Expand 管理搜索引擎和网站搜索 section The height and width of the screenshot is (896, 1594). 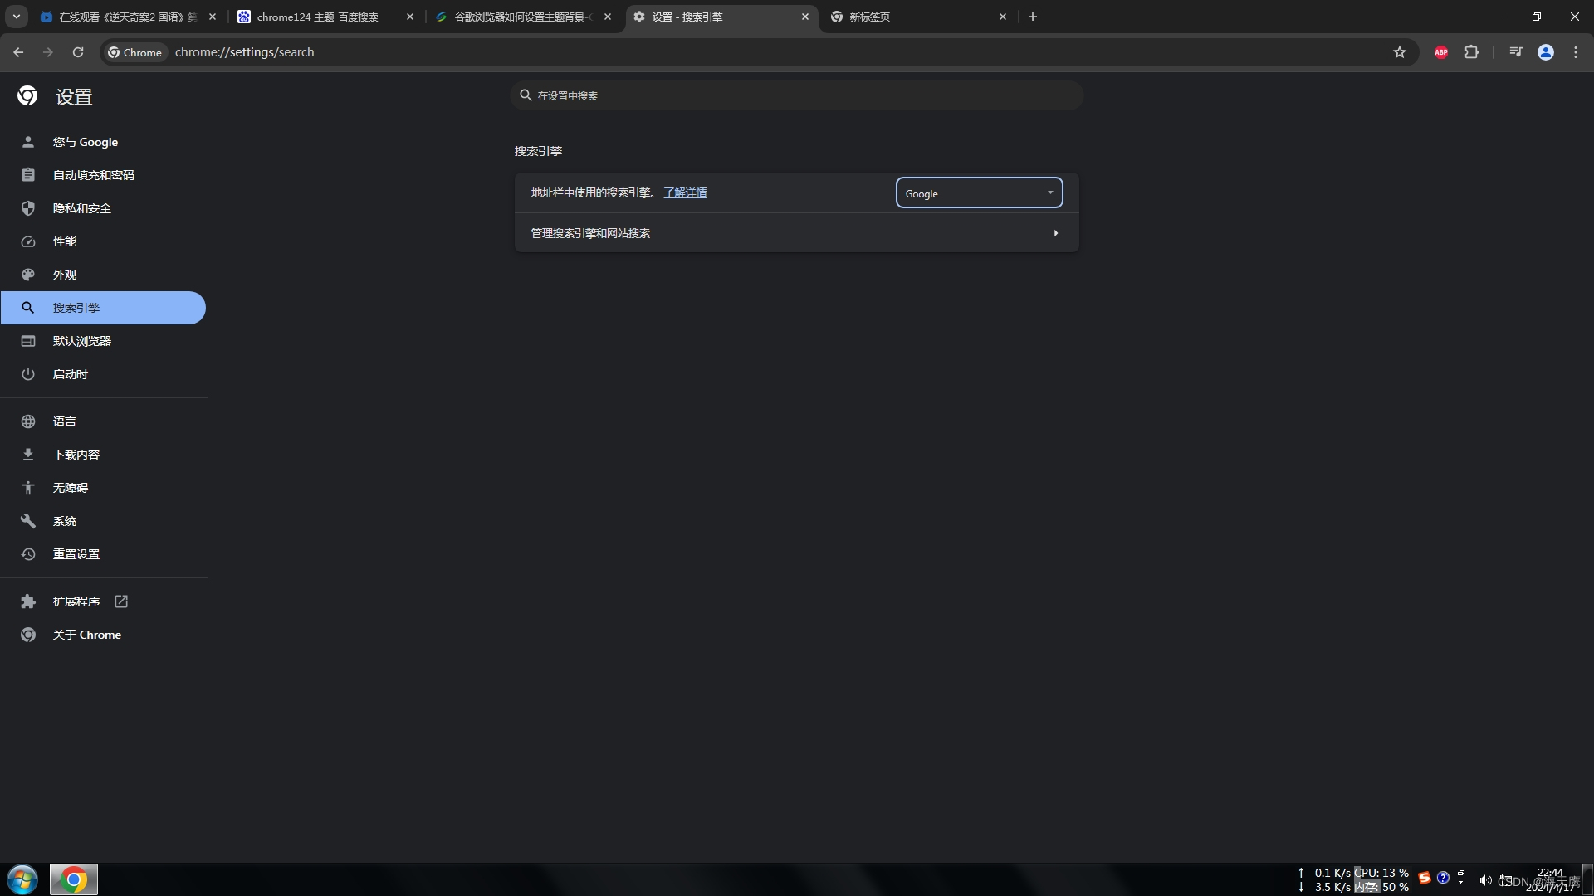coord(796,232)
